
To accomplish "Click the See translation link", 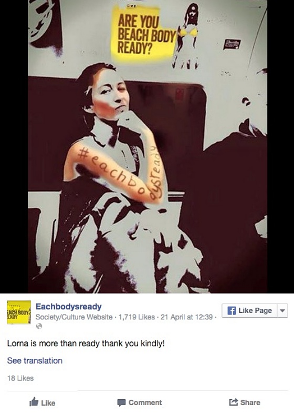I will click(x=35, y=361).
